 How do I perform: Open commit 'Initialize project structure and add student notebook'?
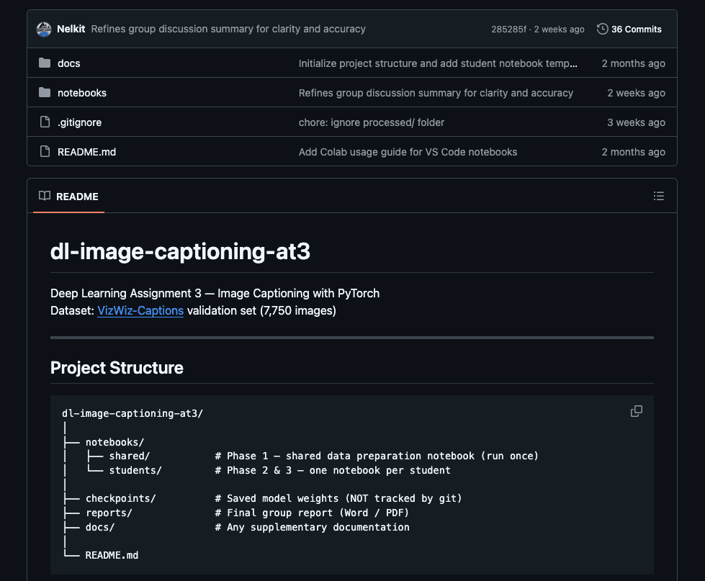(438, 63)
